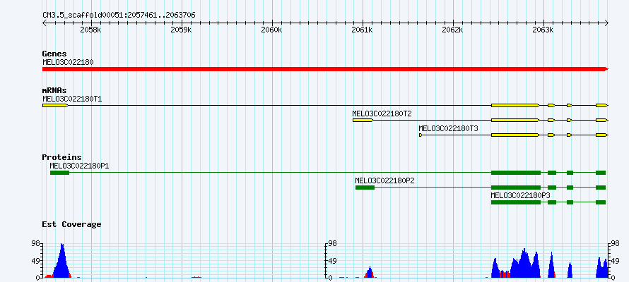Click the red MELO3C022180 gene bar
The width and height of the screenshot is (629, 282).
tap(325, 69)
